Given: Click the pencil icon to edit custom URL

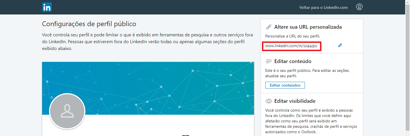Looking at the screenshot, I should (340, 45).
